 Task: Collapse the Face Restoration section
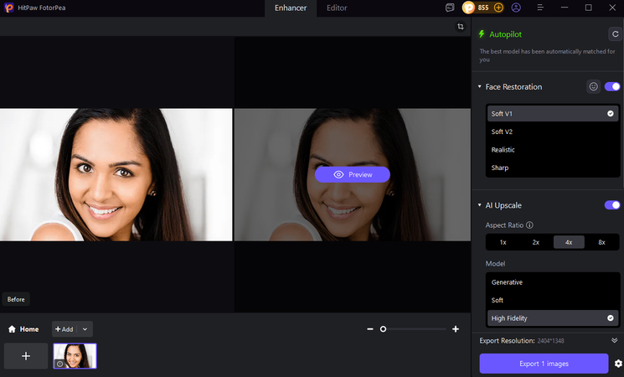(x=479, y=87)
